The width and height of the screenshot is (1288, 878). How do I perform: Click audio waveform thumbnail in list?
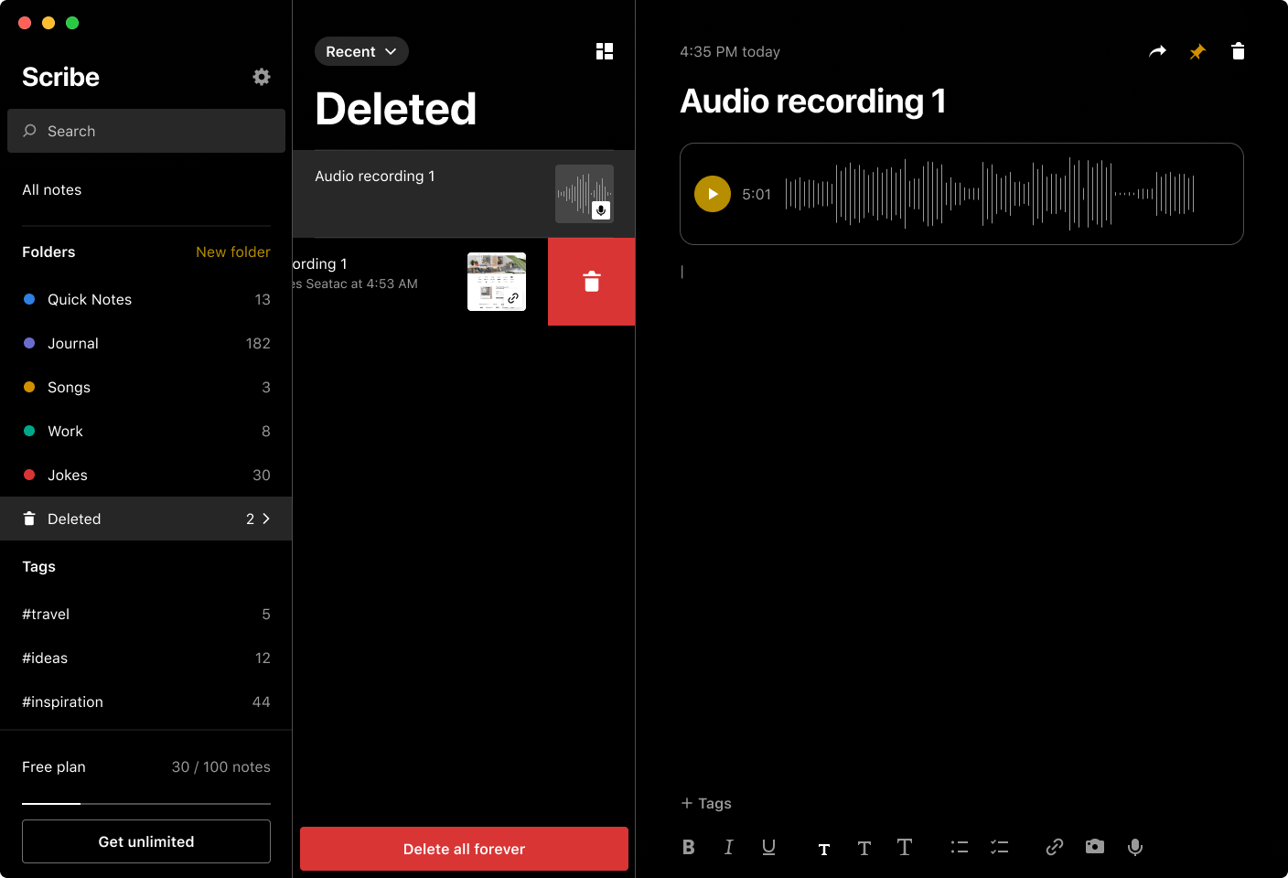(585, 194)
